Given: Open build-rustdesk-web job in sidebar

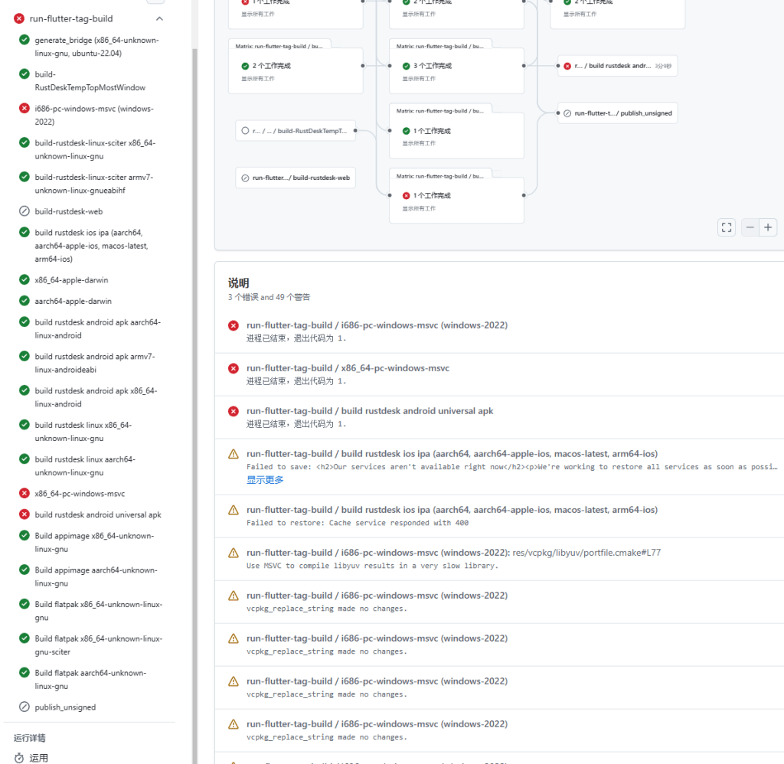Looking at the screenshot, I should click(x=68, y=211).
